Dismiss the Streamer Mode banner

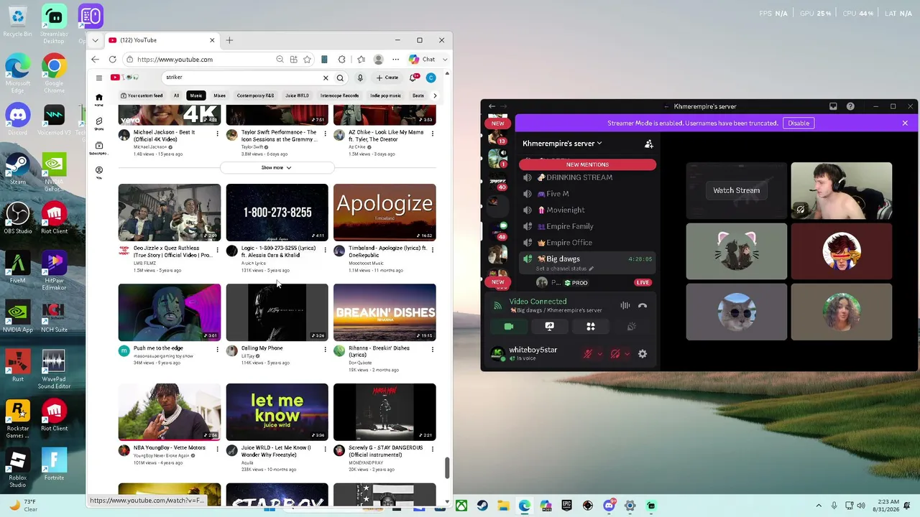click(x=905, y=123)
